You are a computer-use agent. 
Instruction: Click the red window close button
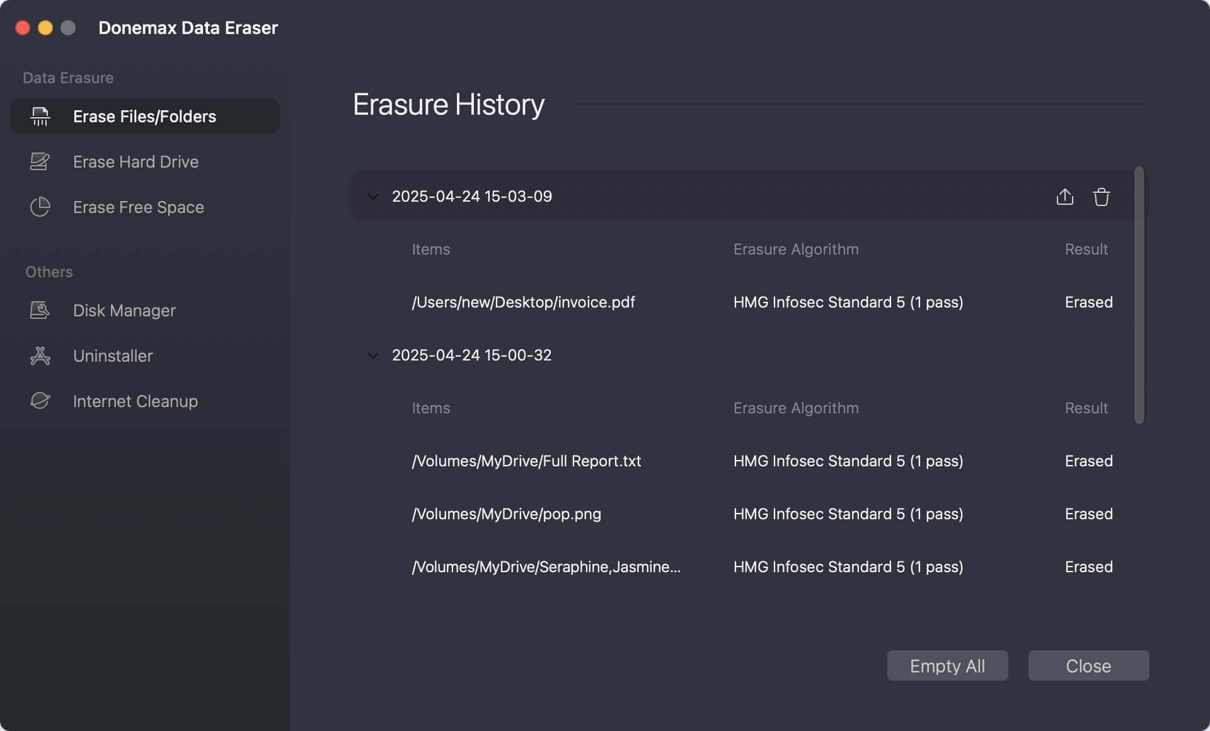23,28
